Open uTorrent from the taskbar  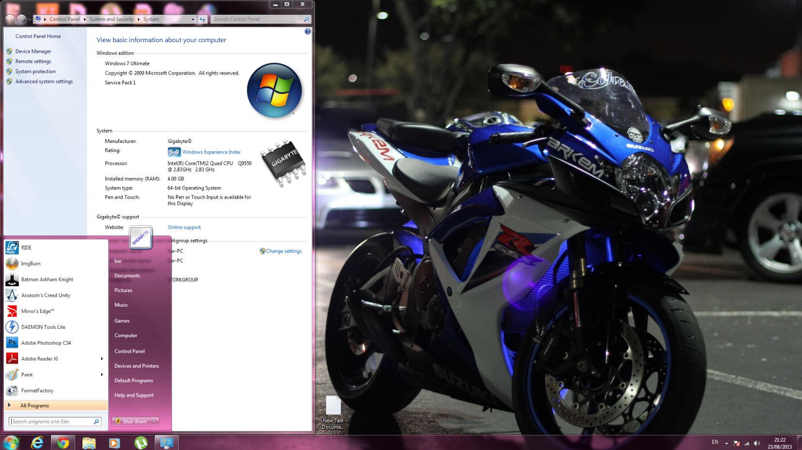(141, 443)
